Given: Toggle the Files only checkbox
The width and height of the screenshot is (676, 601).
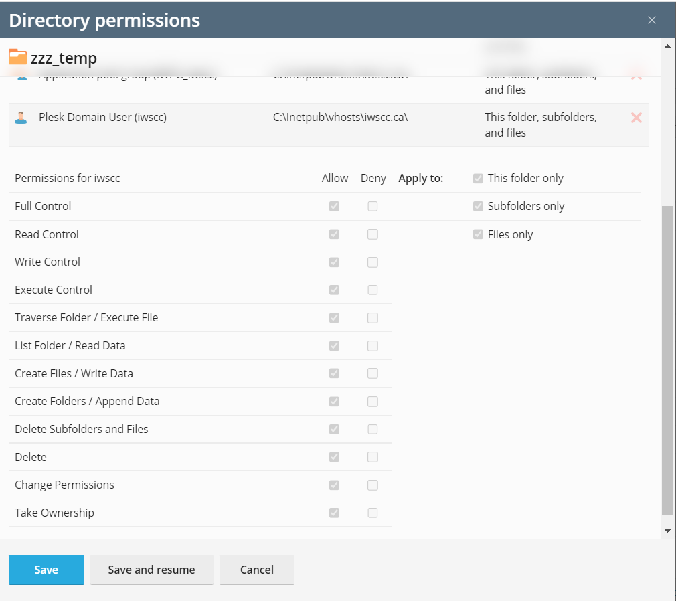Looking at the screenshot, I should click(x=478, y=234).
